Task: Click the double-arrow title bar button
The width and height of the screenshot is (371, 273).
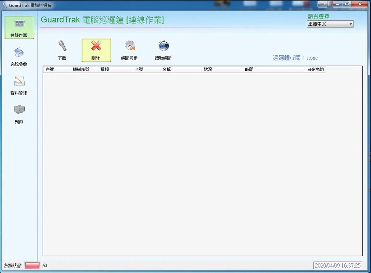Action: tap(323, 4)
